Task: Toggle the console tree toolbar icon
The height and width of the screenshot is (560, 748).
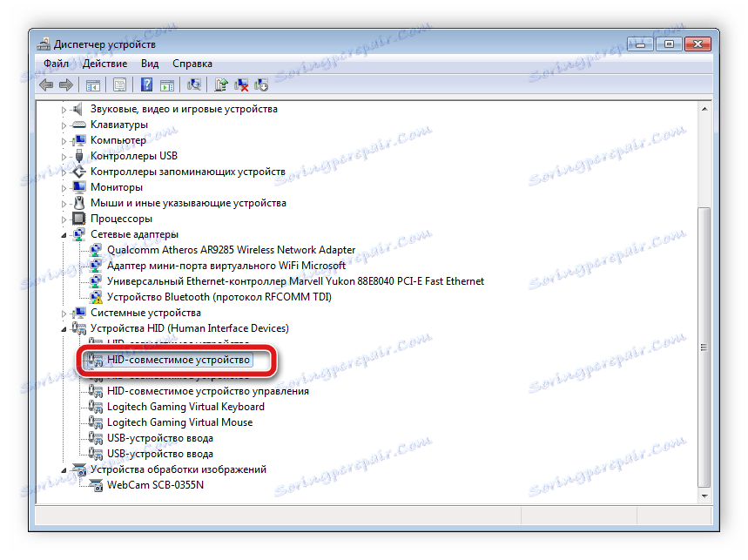Action: [92, 85]
